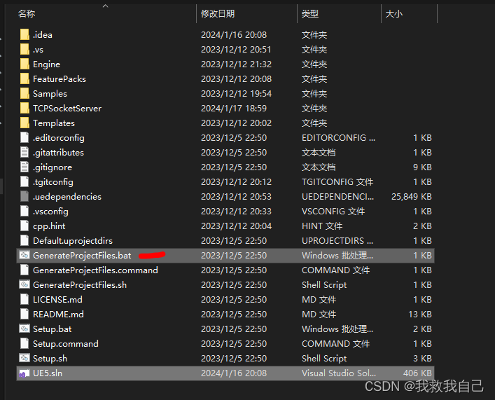Sort by the 大小 column header
495x400 pixels.
click(x=394, y=14)
